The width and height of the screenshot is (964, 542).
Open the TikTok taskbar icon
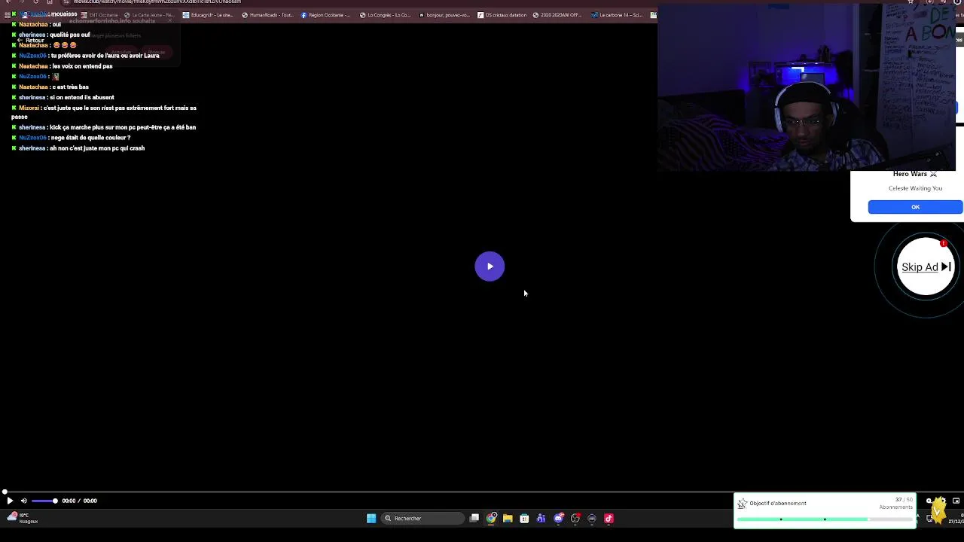(x=609, y=518)
